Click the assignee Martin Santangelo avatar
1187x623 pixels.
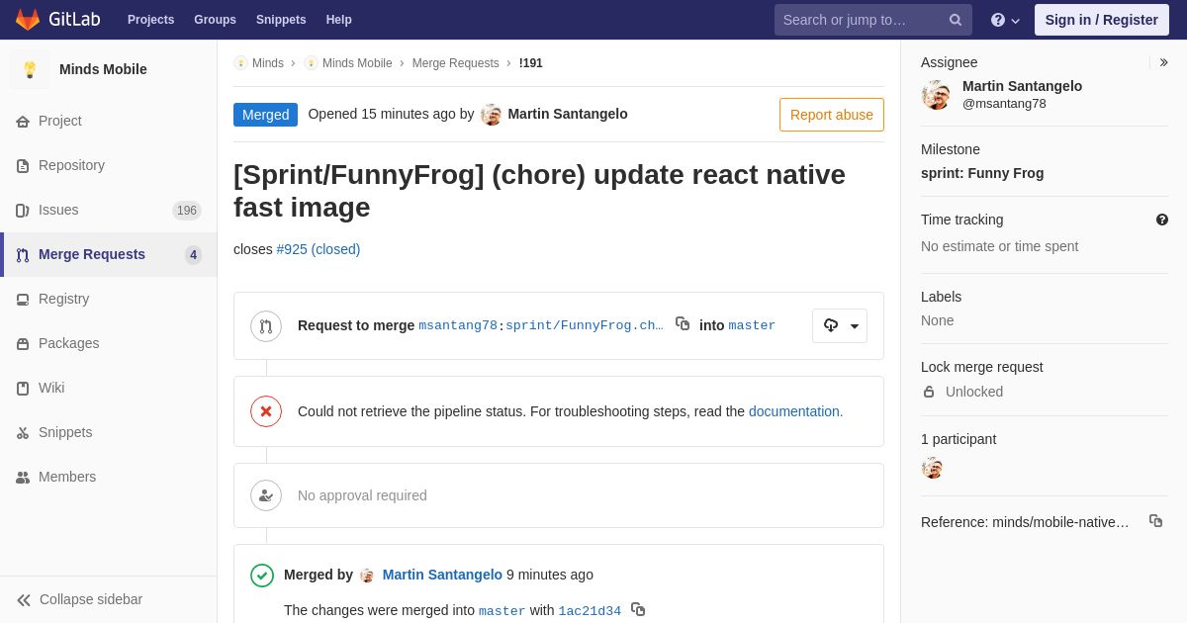[936, 95]
